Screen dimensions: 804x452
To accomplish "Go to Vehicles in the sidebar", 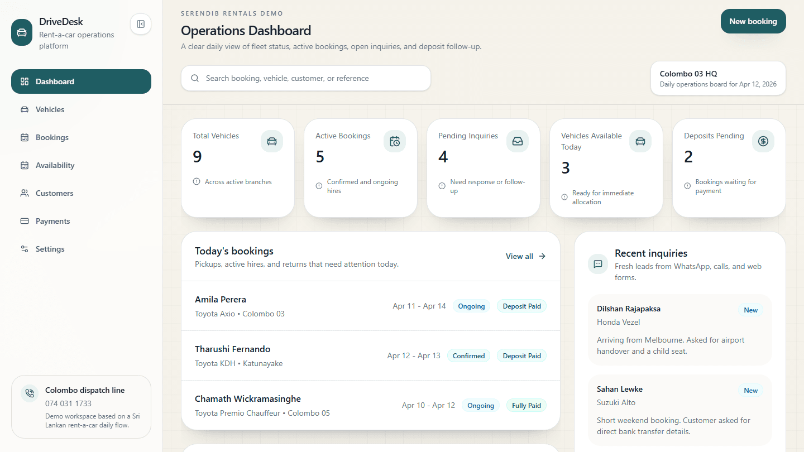I will [81, 109].
